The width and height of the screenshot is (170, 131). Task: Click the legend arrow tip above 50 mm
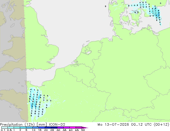(x=85, y=128)
